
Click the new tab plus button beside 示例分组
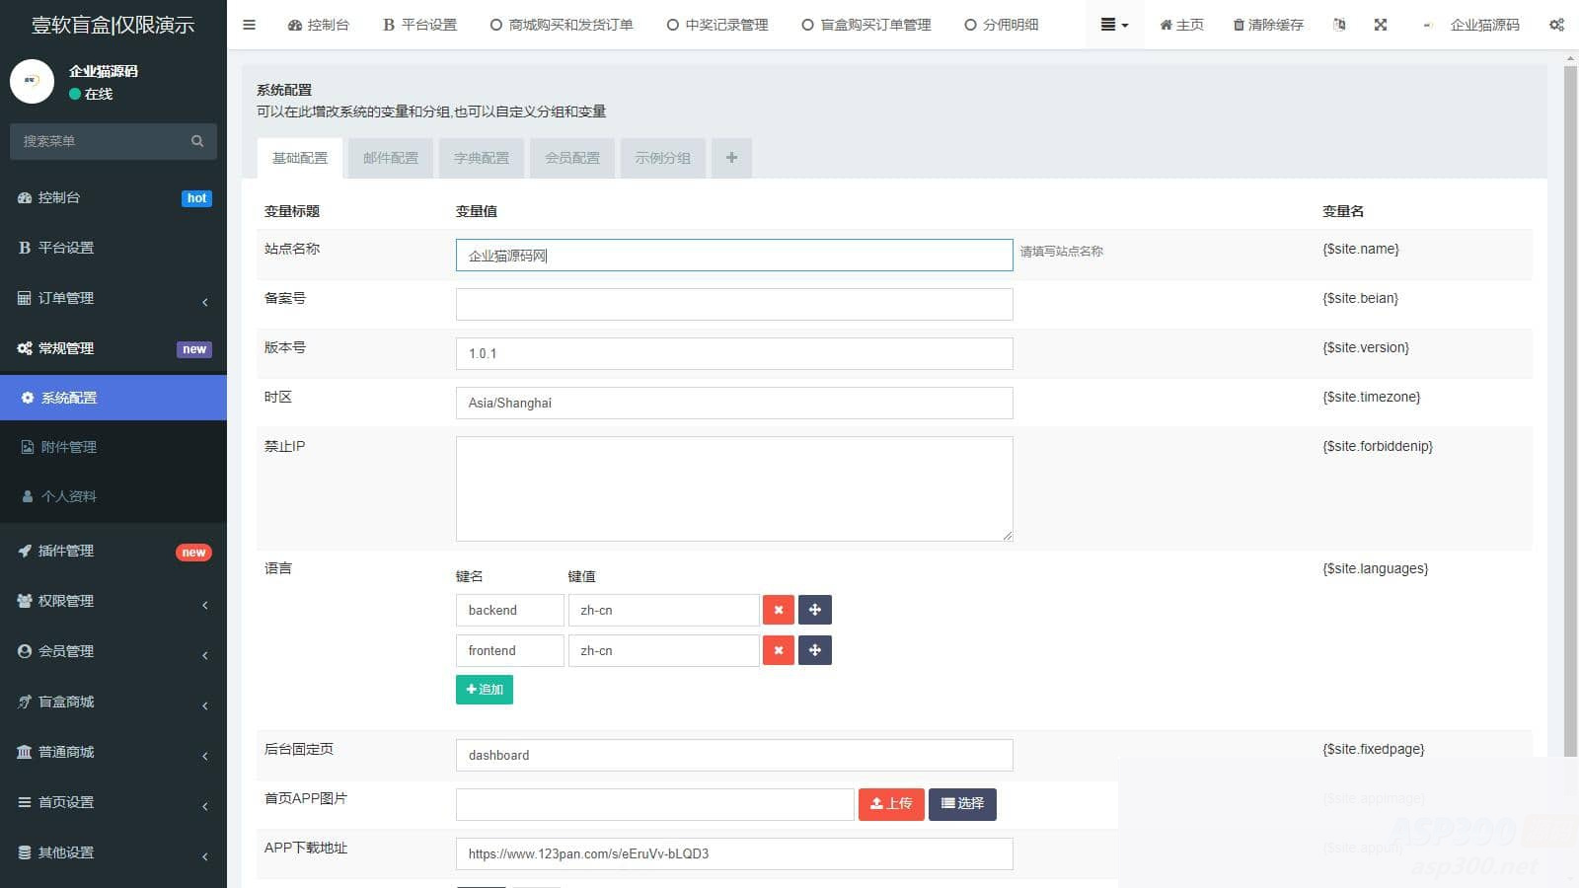(731, 158)
